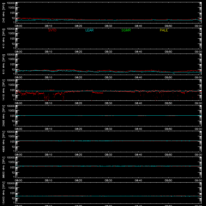Viewport: 206px width, 206px height.
Task: Click the 10 y-tick of the 1415 MHz panel
Action: tap(13, 95)
